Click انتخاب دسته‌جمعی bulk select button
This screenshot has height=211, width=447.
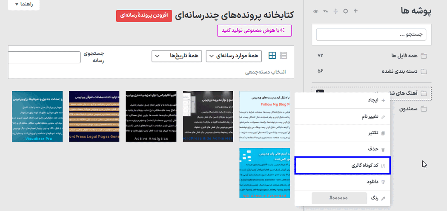[265, 72]
